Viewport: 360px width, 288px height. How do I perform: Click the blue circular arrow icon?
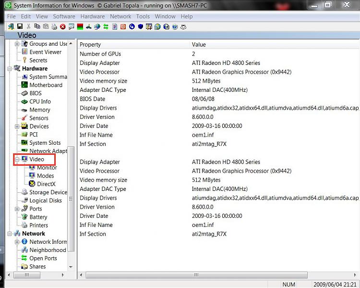[132, 26]
